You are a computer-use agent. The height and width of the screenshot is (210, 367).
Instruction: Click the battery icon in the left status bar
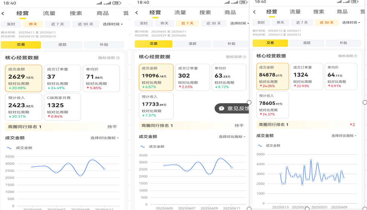[116, 3]
